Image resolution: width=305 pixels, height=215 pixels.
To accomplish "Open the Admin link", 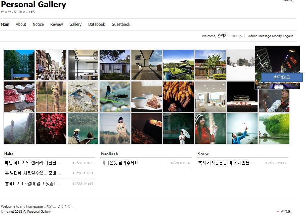I will point(253,36).
